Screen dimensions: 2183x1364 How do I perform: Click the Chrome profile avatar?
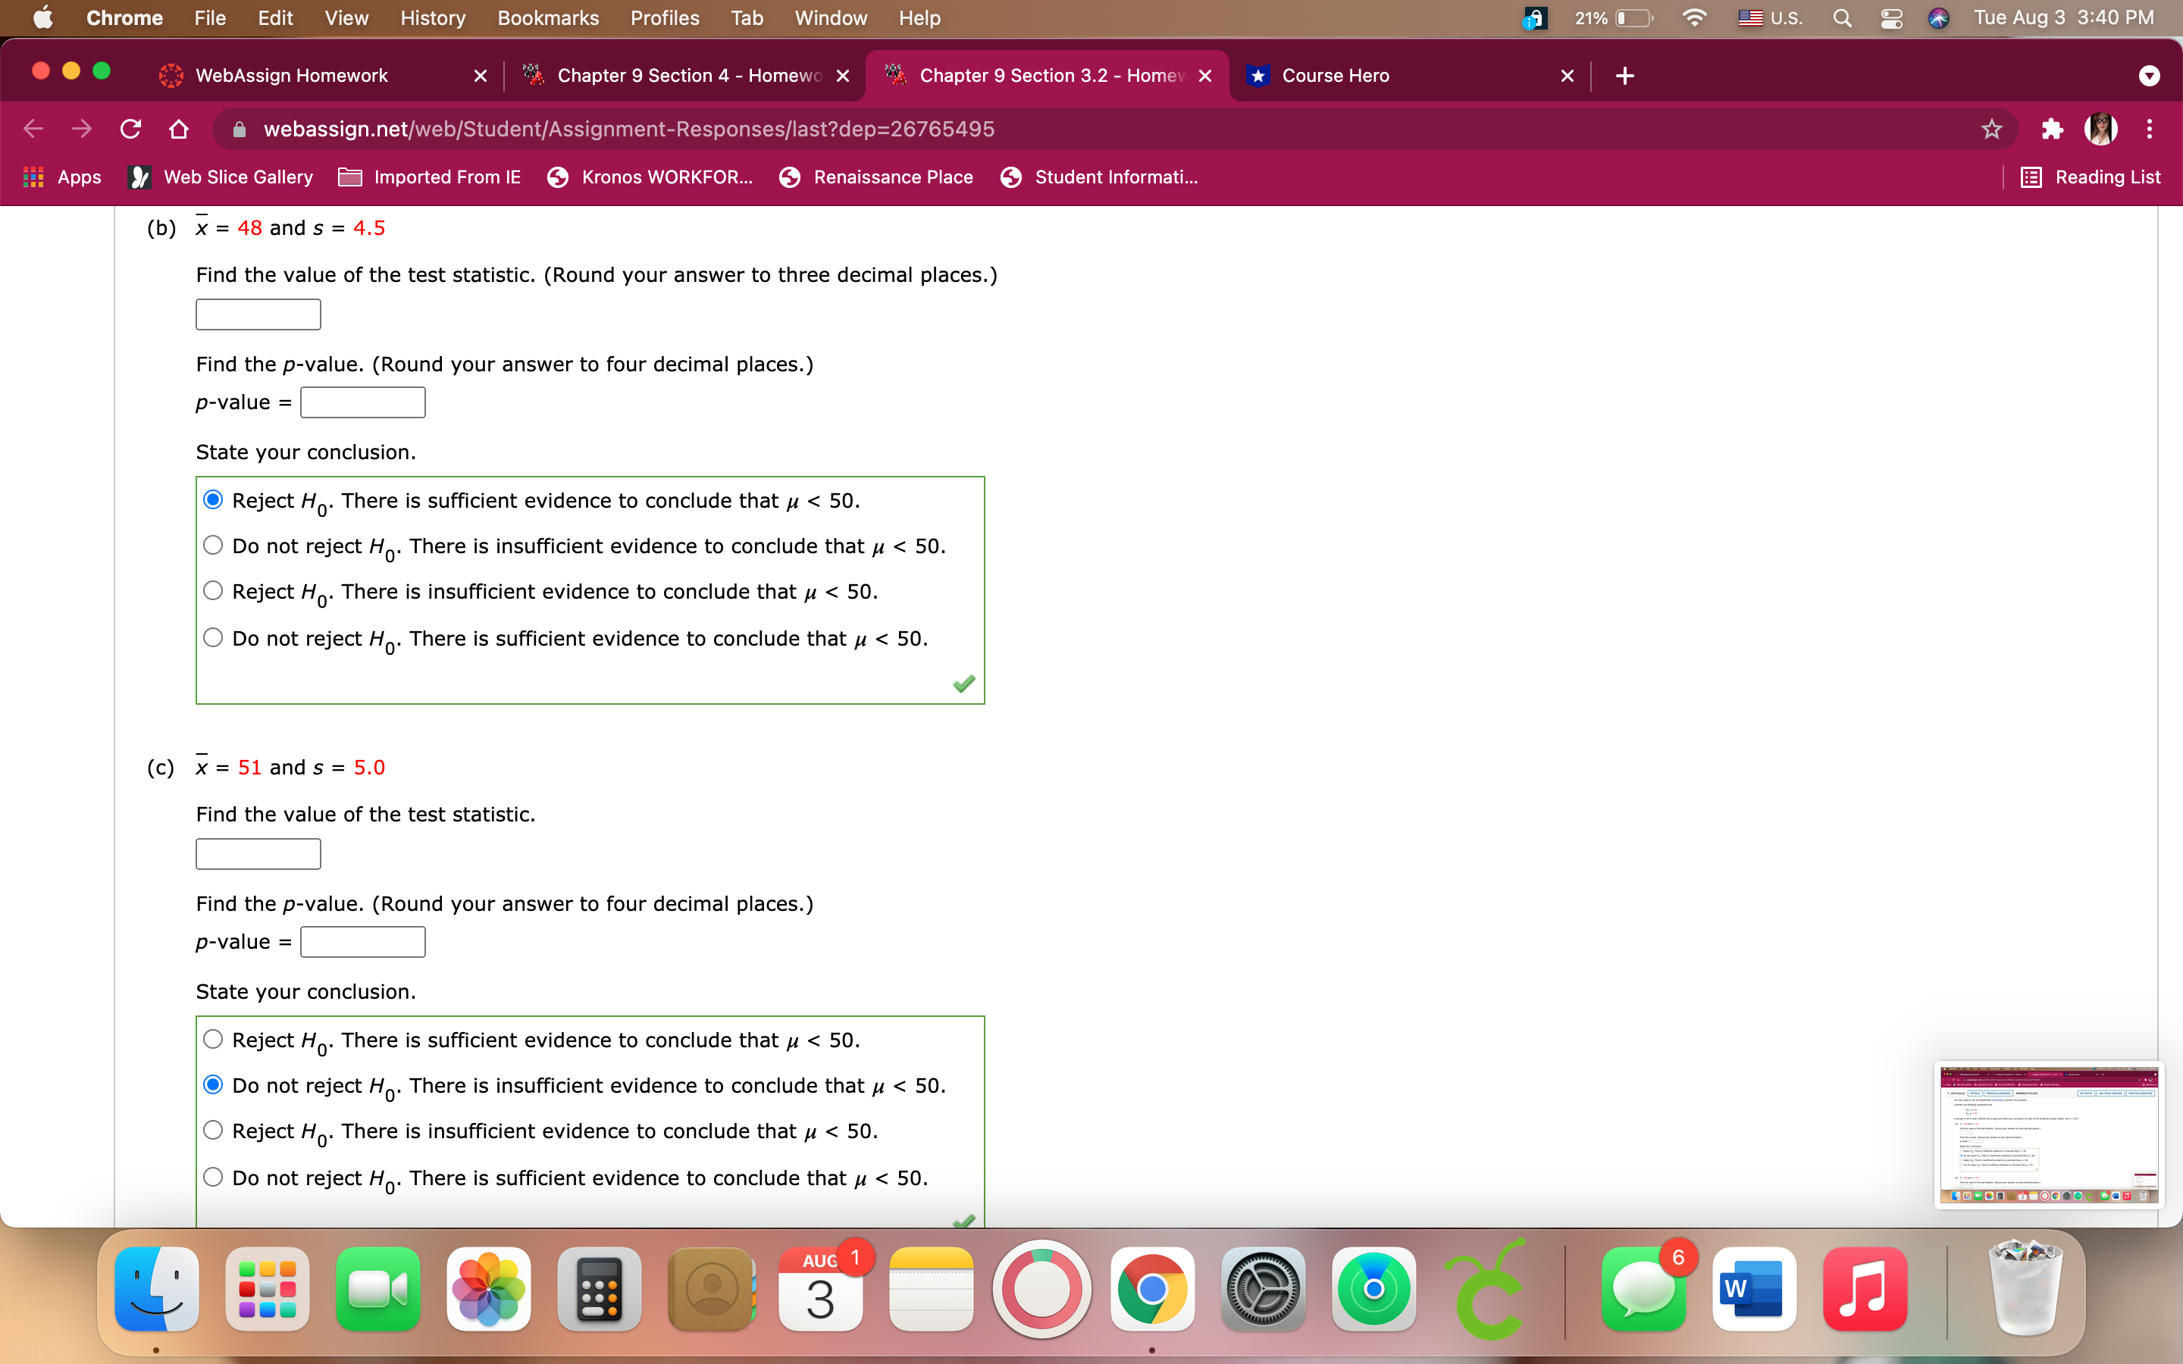tap(2103, 128)
